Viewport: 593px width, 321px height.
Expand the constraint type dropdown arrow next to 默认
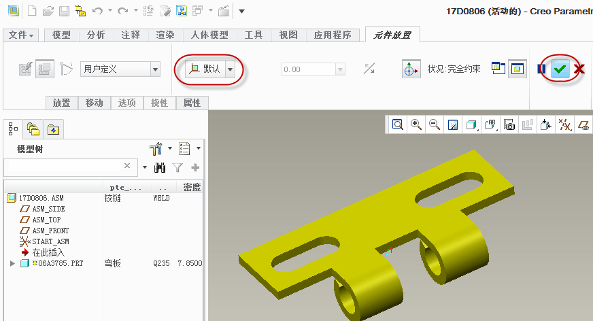pos(230,69)
